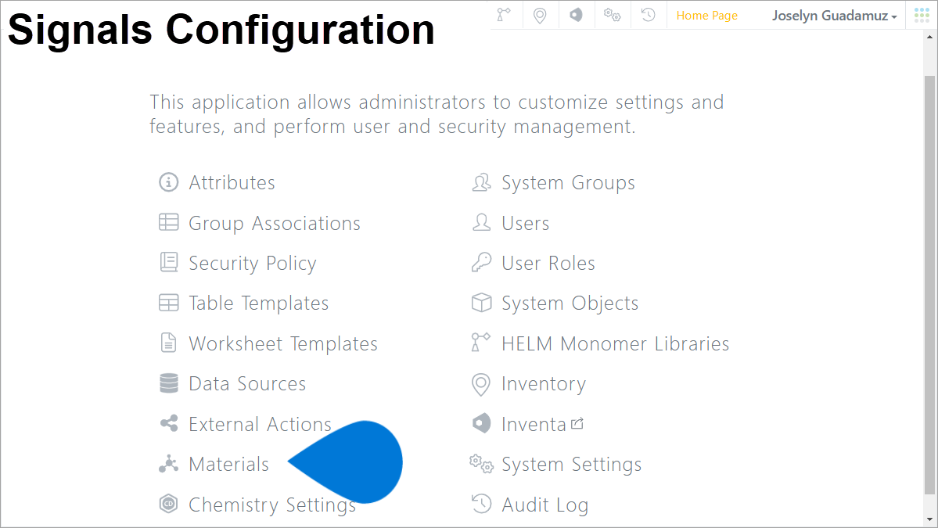The height and width of the screenshot is (528, 938).
Task: Open the Audit Log page
Action: (x=544, y=505)
